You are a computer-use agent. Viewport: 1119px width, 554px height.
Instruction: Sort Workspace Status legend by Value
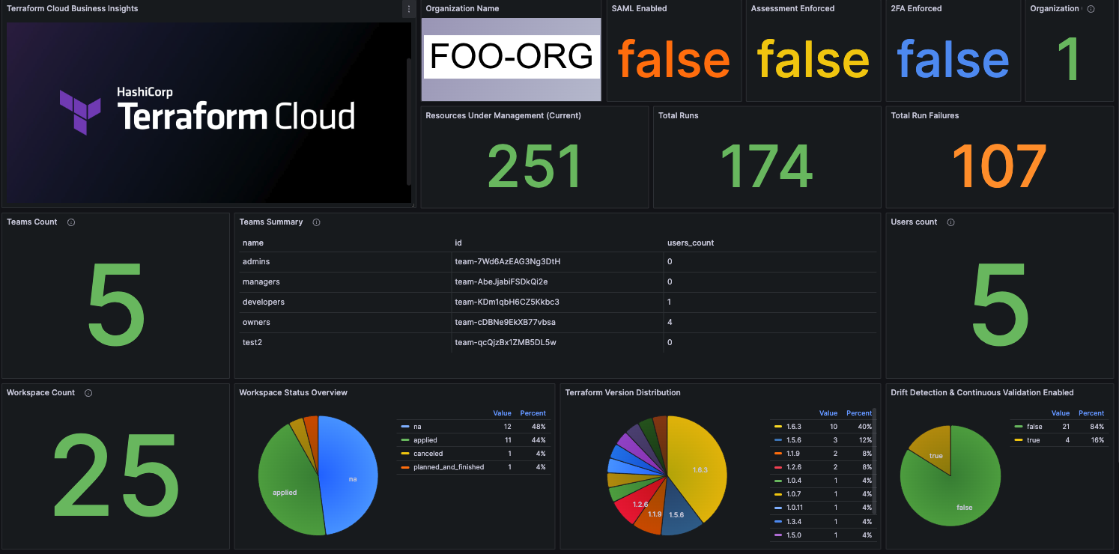502,413
